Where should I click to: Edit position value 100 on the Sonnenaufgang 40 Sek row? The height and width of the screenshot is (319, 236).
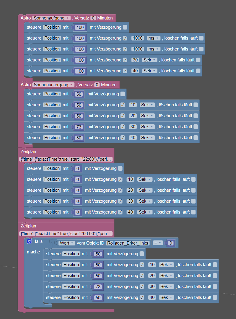coord(80,71)
